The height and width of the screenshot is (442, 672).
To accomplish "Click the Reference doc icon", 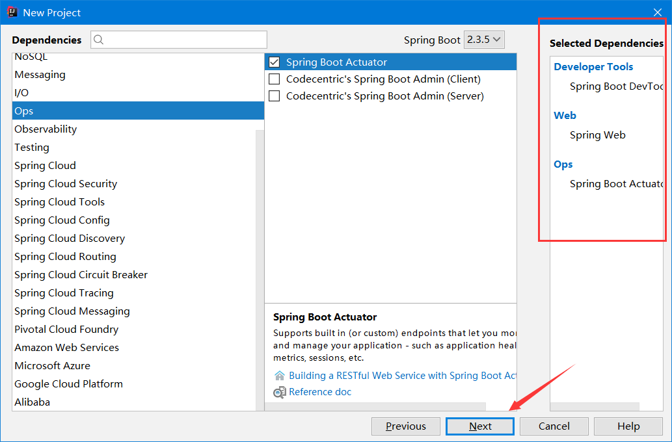I will pos(280,392).
